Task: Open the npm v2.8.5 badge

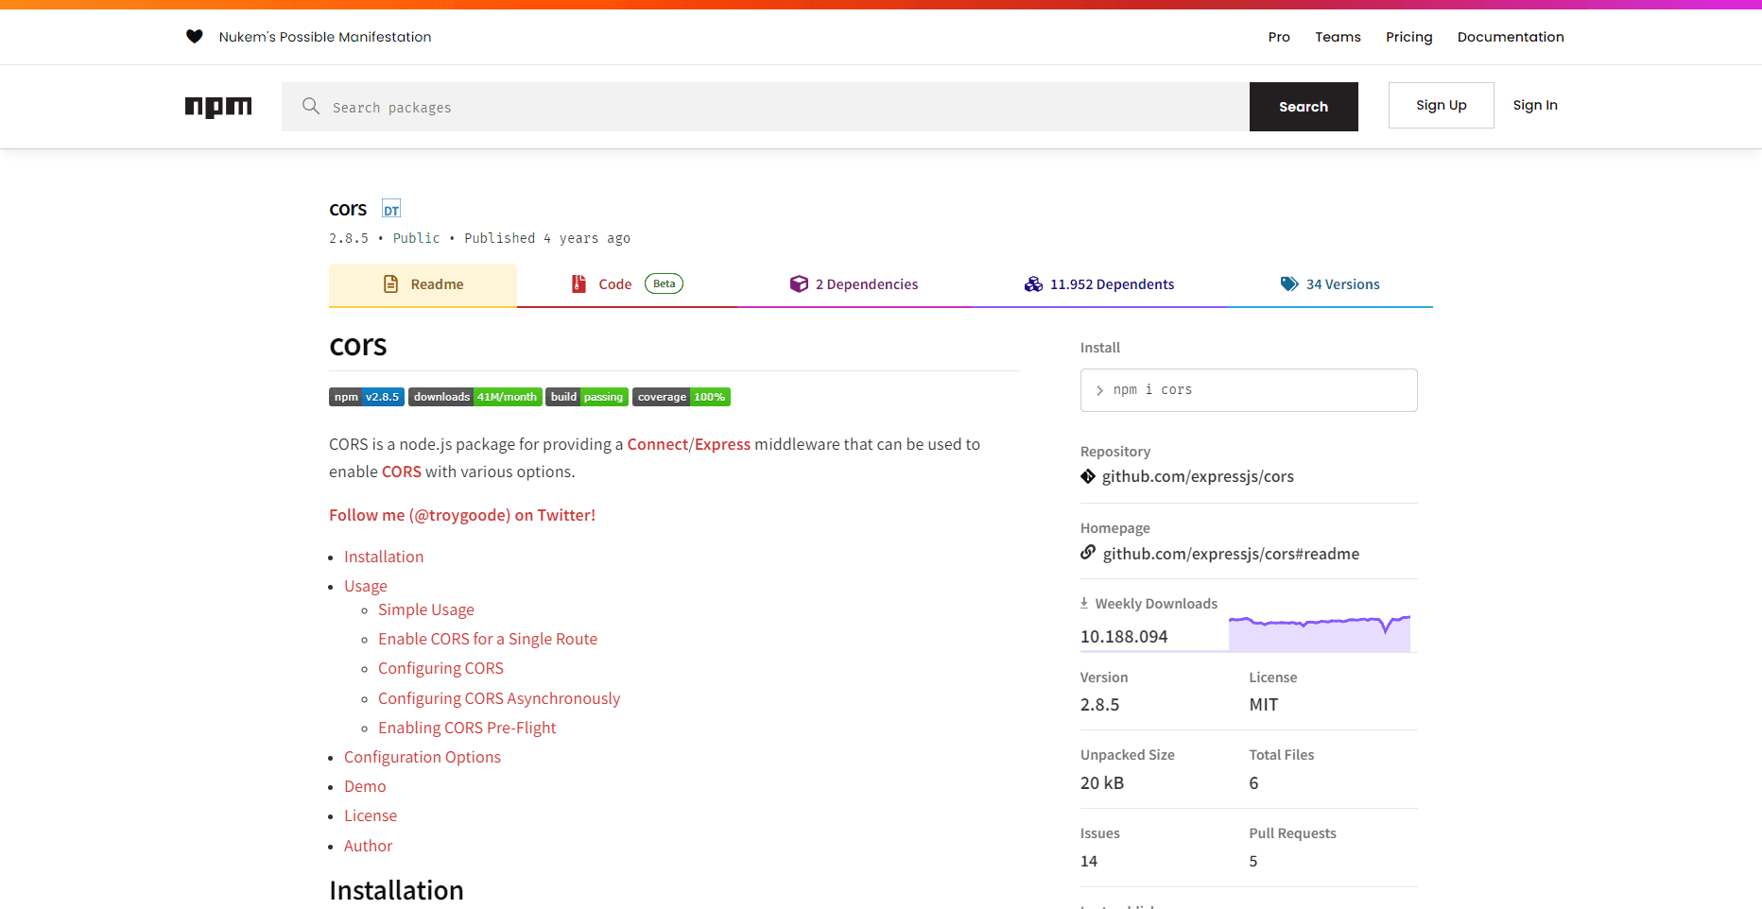Action: (x=367, y=397)
